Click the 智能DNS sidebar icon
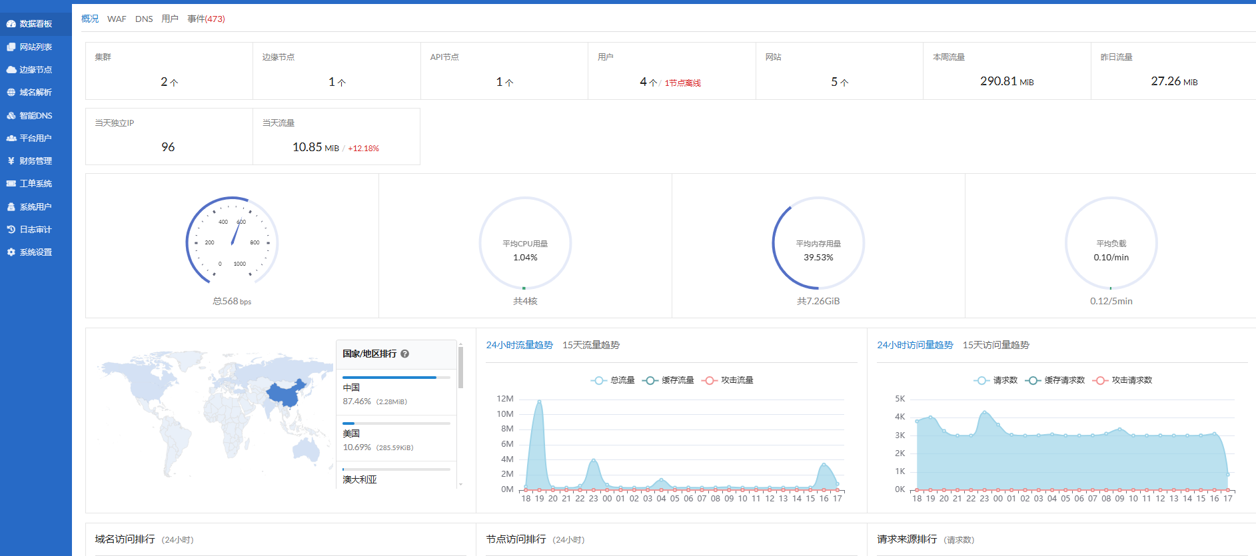The image size is (1256, 556). [x=11, y=116]
